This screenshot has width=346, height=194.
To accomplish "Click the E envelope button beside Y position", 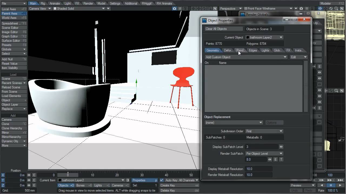I will 34,180.
